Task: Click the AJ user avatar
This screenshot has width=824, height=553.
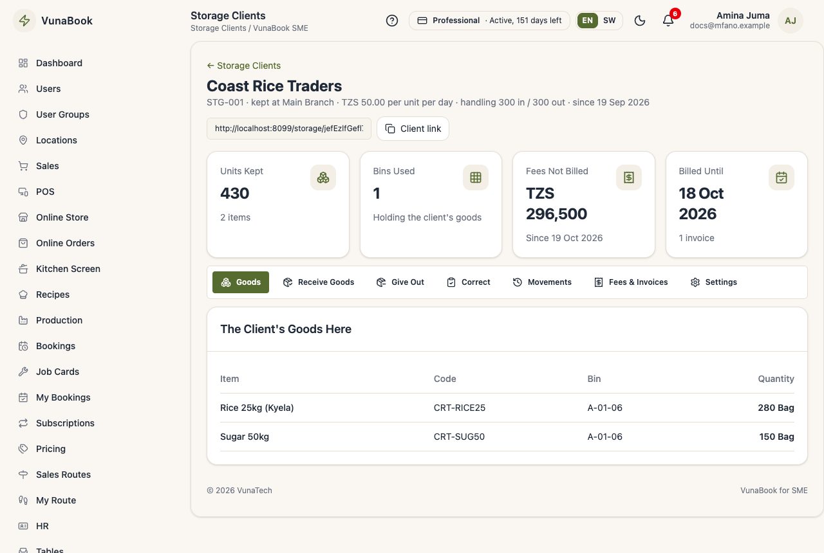Action: (791, 21)
